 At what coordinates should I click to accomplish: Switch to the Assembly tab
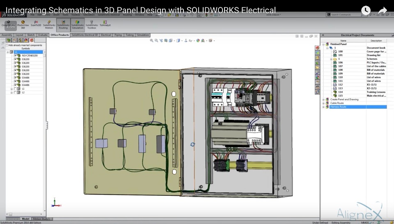coord(7,35)
